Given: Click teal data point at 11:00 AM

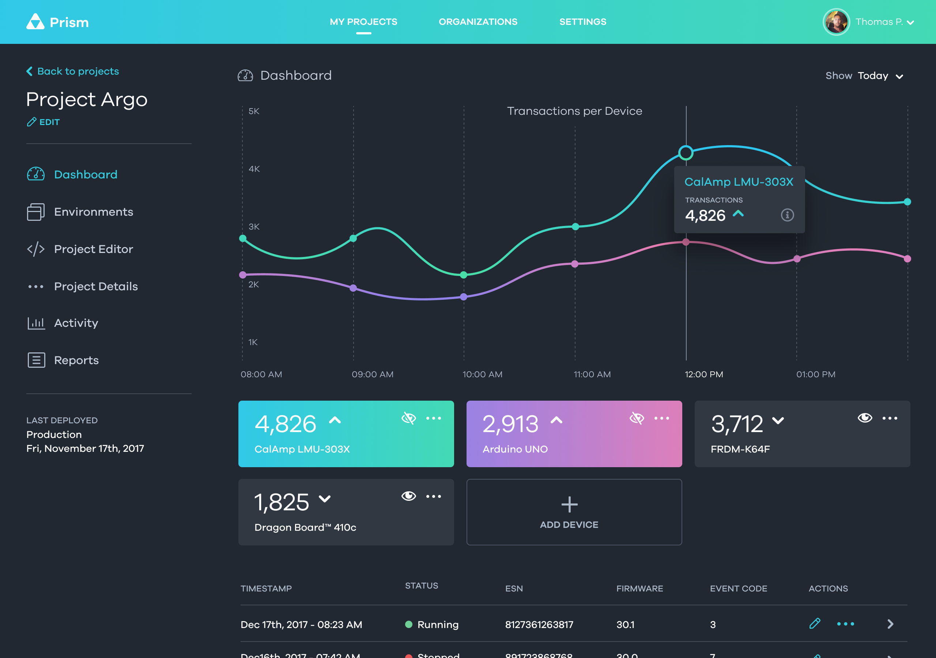Looking at the screenshot, I should [575, 227].
